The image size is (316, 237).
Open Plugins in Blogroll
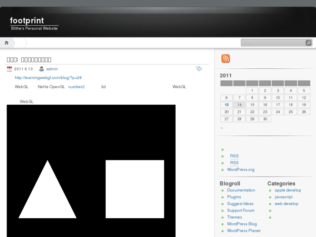tap(234, 197)
